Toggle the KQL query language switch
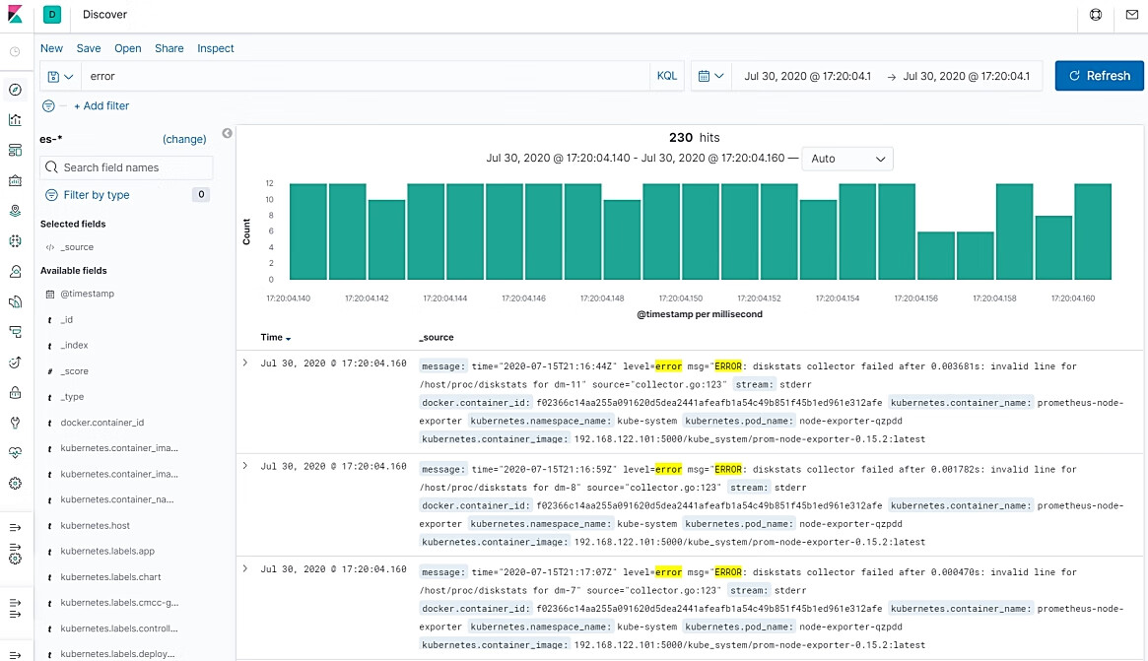Image resolution: width=1148 pixels, height=661 pixels. (x=667, y=76)
